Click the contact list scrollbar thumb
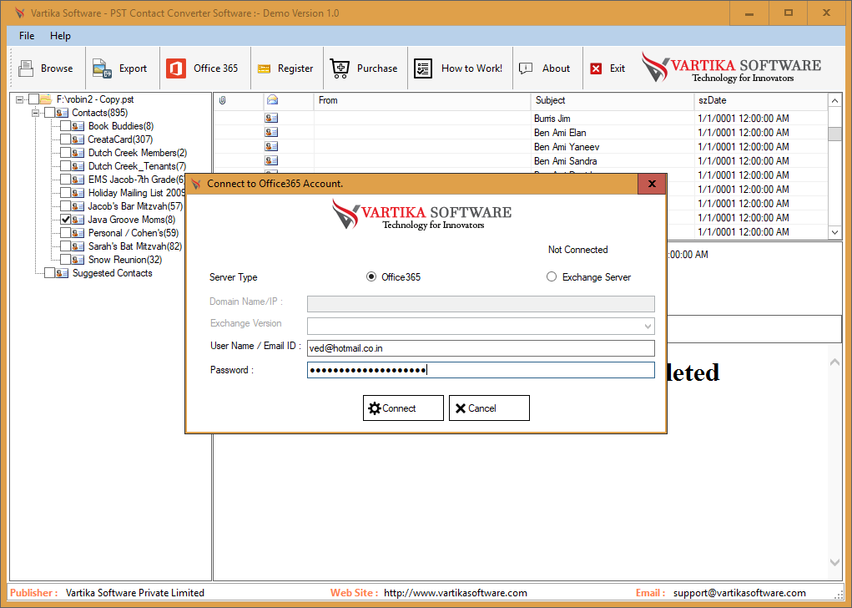The height and width of the screenshot is (608, 852). tap(834, 134)
